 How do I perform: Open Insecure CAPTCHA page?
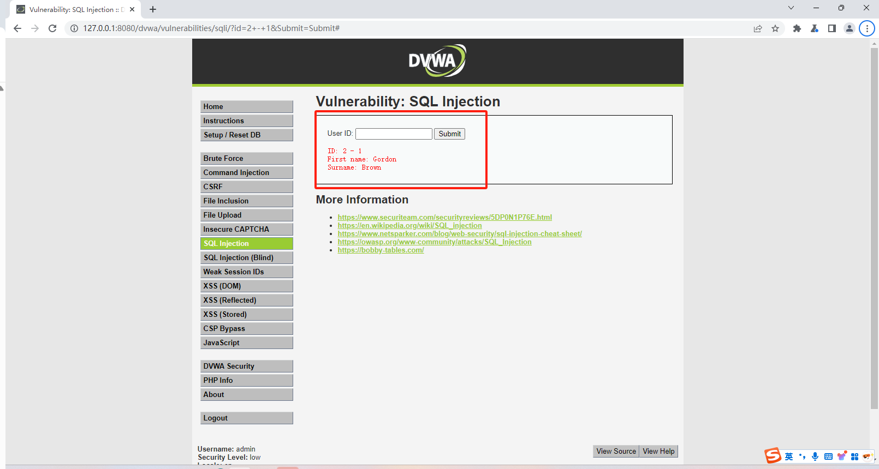[x=247, y=229]
